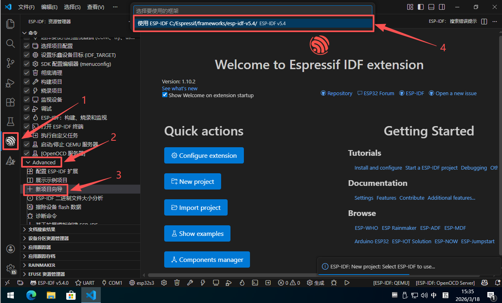This screenshot has height=303, width=502.
Task: Click the New project button
Action: tap(193, 181)
